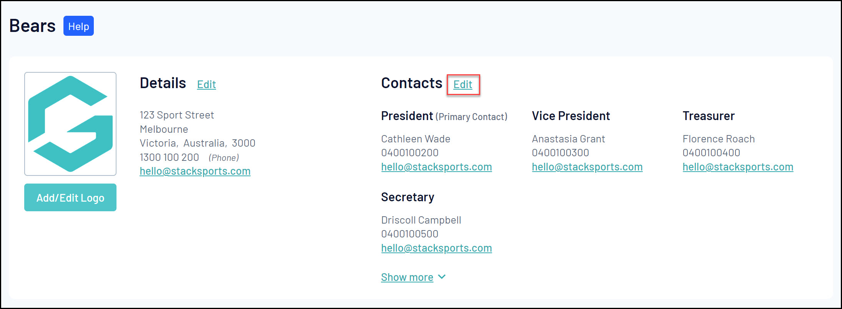Email Secretary Driscoll Campbell
This screenshot has width=842, height=309.
pos(436,248)
